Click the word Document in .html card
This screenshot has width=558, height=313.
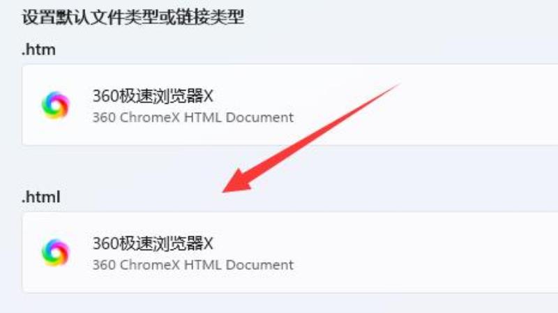pyautogui.click(x=259, y=265)
